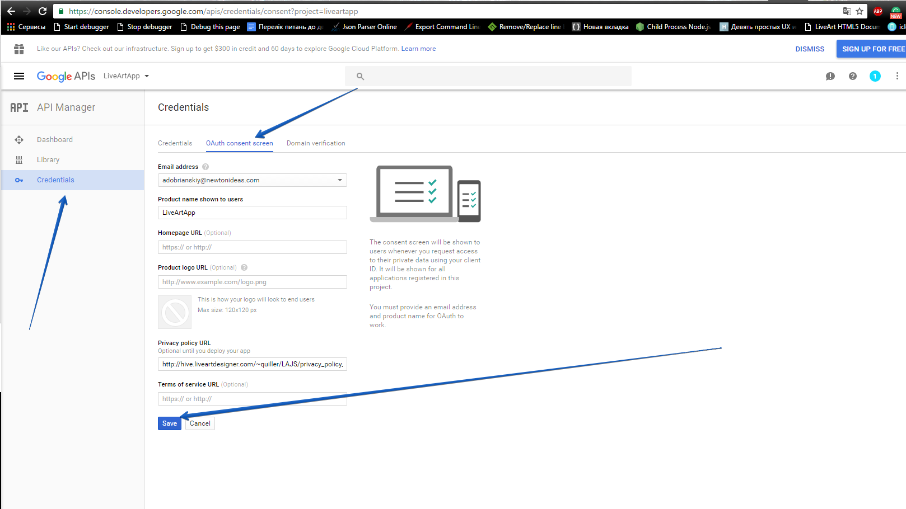Expand the LiveArtApp project dropdown

127,76
